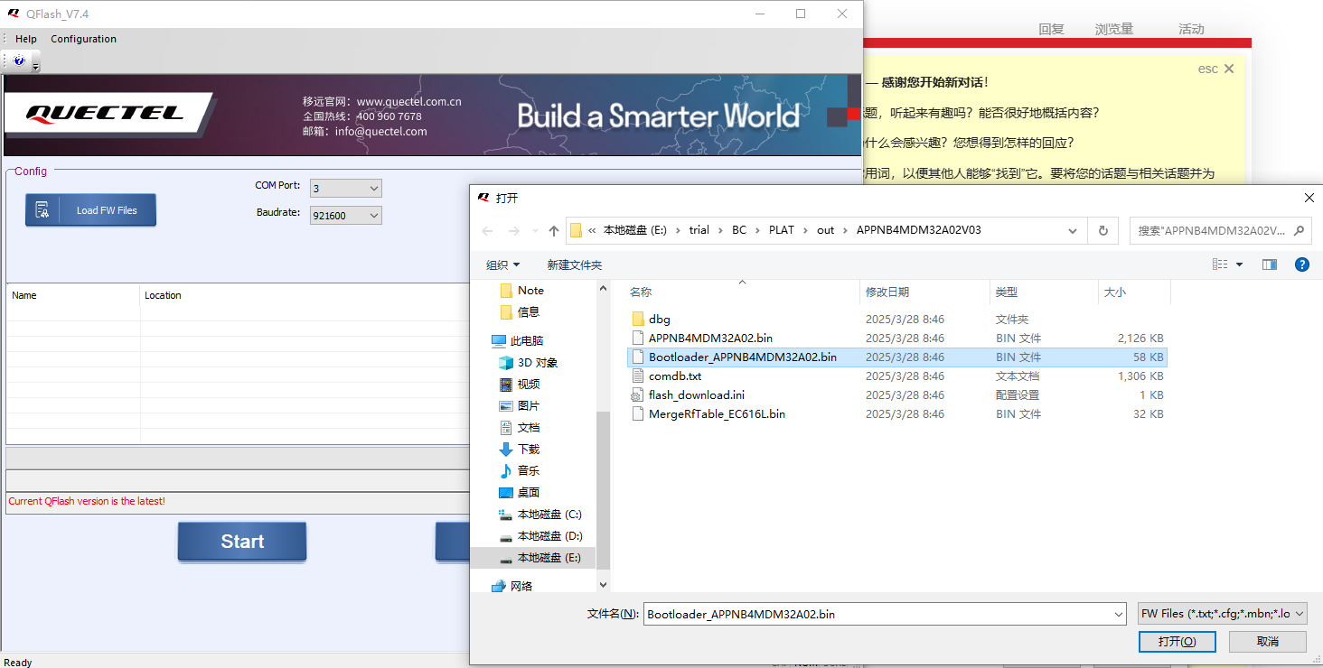The image size is (1323, 668).
Task: Open the Baudrate dropdown showing 921600
Action: tap(346, 216)
